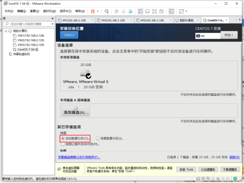
Task: Enable 我想让额外空间可用(M) checkbox
Action: point(63,144)
